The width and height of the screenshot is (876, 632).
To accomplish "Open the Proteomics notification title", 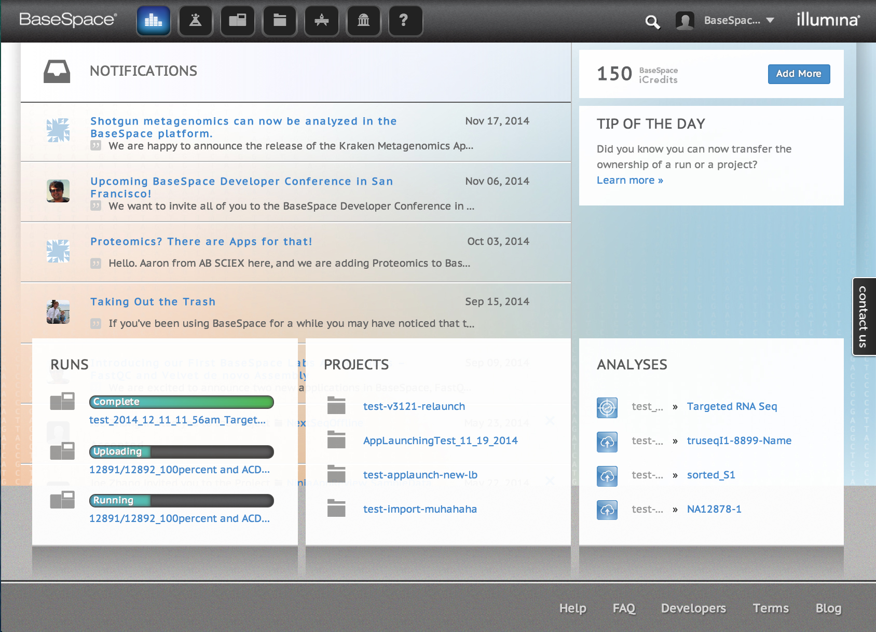I will coord(201,241).
